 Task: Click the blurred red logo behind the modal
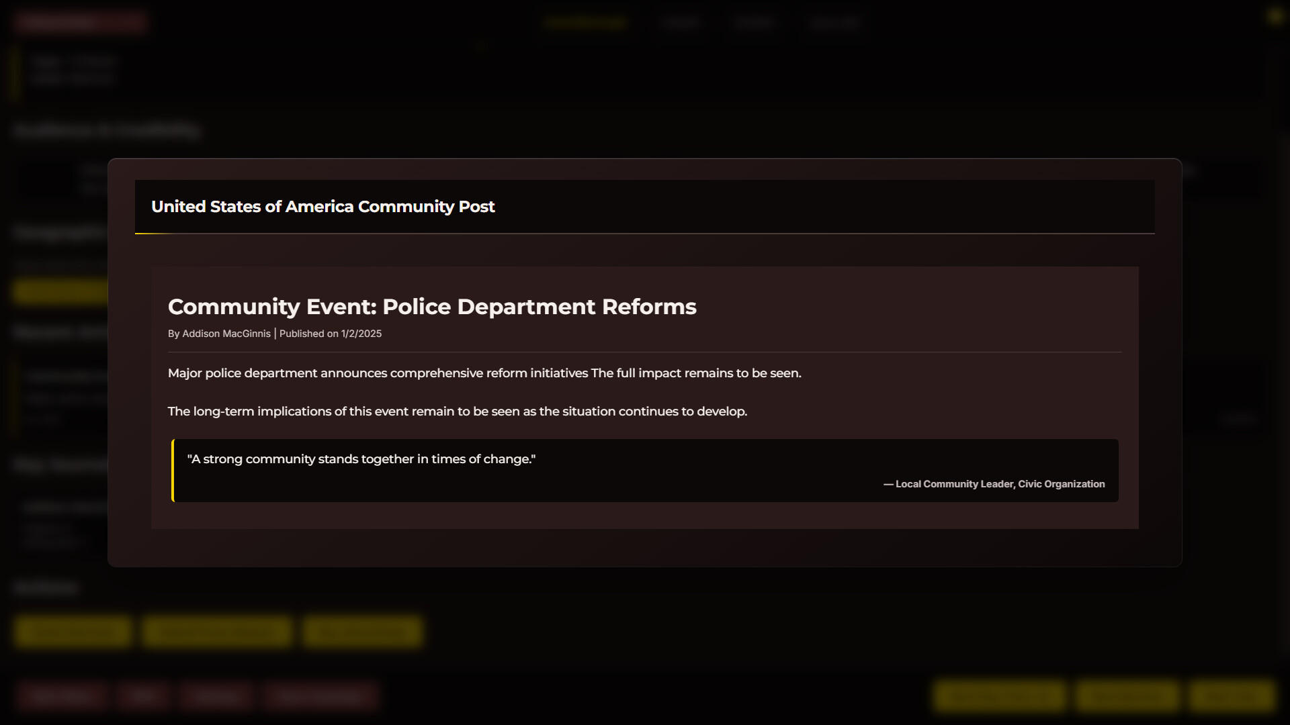click(81, 22)
